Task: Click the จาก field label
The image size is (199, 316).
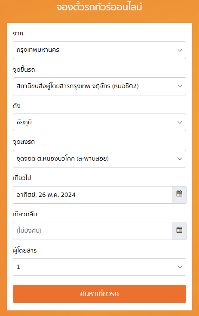Action: [x=18, y=33]
